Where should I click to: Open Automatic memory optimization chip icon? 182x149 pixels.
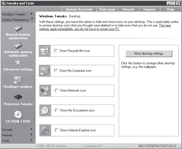pos(18,46)
